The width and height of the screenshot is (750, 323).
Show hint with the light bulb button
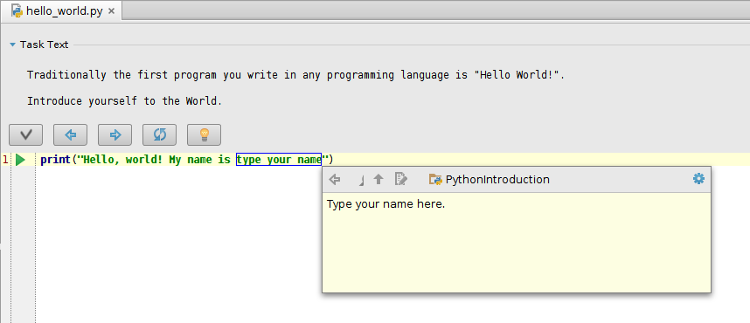204,134
